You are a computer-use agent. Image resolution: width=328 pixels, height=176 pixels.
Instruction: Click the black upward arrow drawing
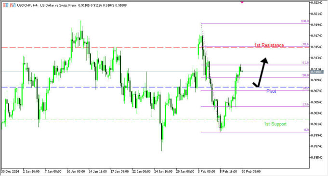tap(261, 72)
